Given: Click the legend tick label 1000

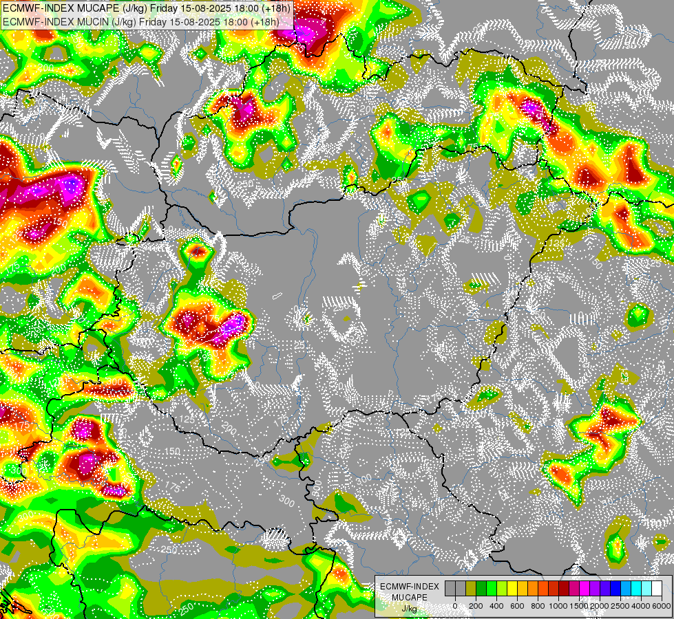Looking at the screenshot, I should coord(558,606).
